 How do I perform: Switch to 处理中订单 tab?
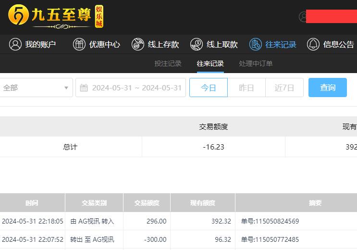point(256,63)
